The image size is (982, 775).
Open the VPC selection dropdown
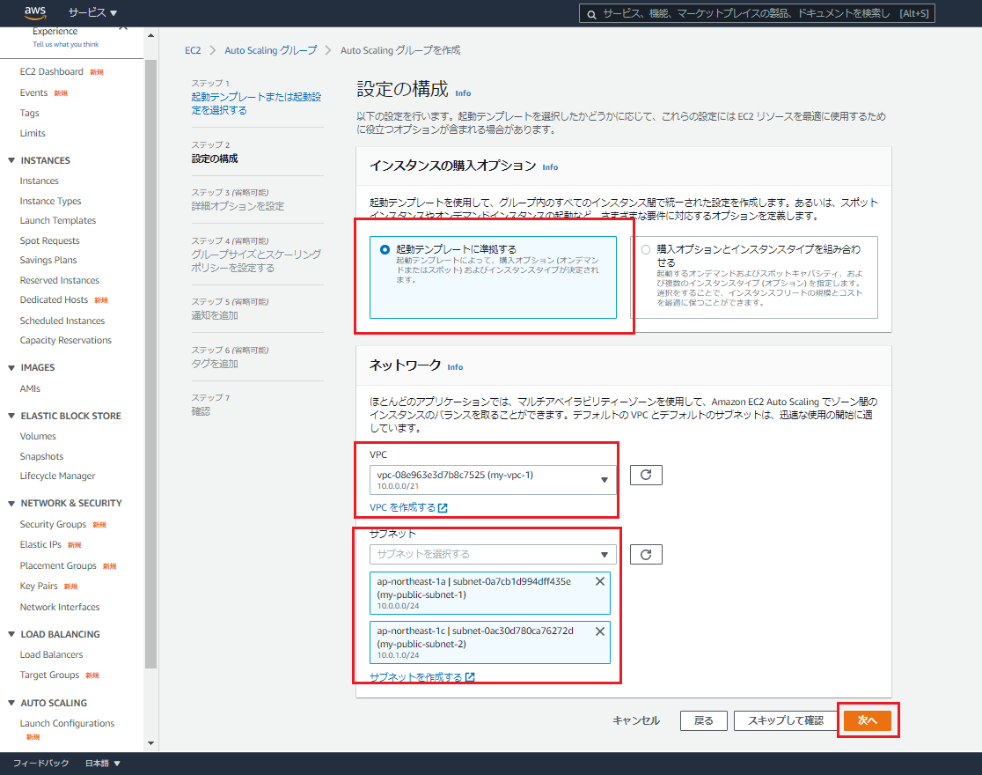coord(493,480)
